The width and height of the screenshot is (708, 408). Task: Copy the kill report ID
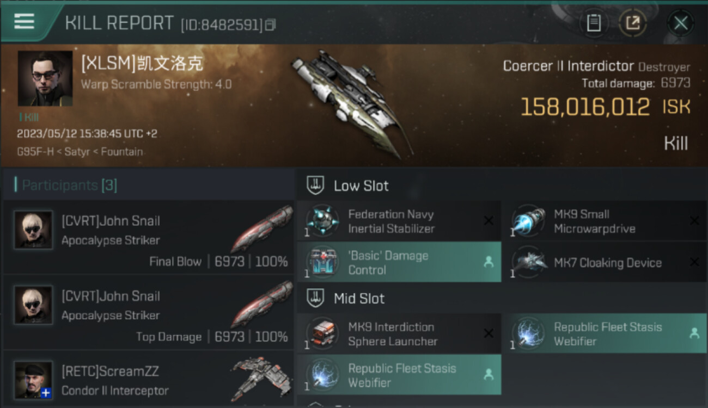tap(271, 24)
